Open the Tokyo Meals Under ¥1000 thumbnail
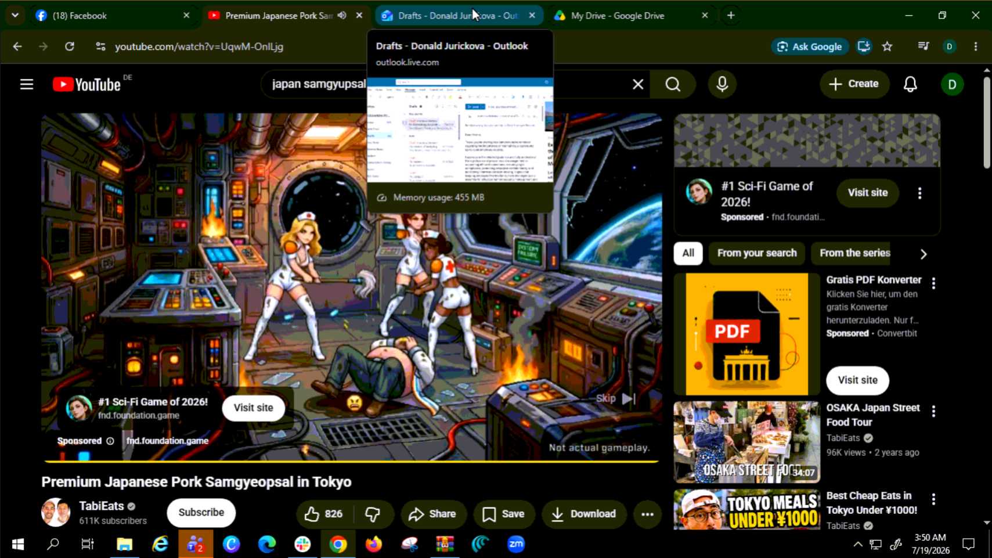The width and height of the screenshot is (992, 558). pyautogui.click(x=746, y=509)
